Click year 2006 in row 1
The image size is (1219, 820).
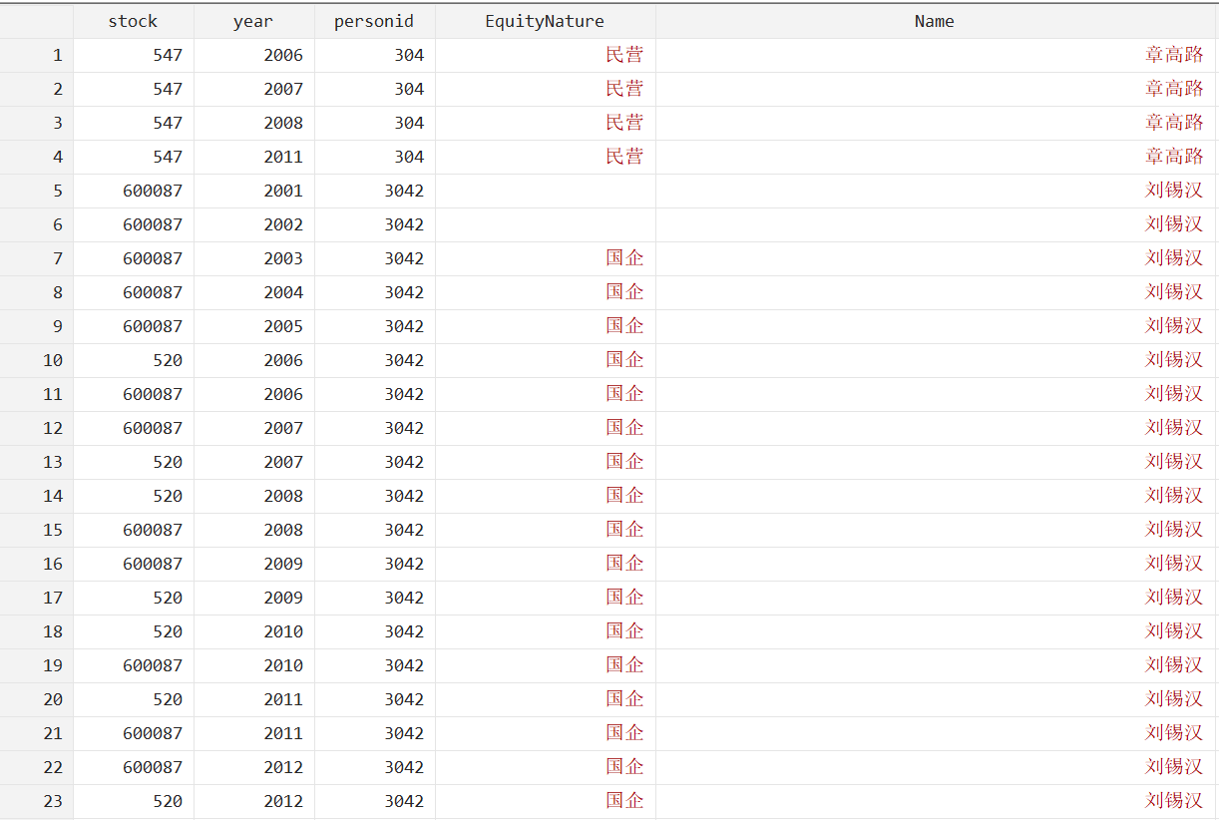[283, 55]
